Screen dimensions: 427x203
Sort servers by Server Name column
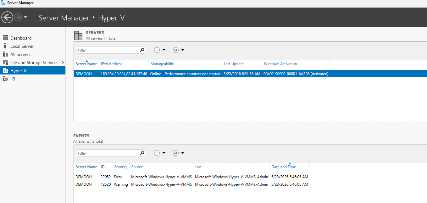(86, 64)
